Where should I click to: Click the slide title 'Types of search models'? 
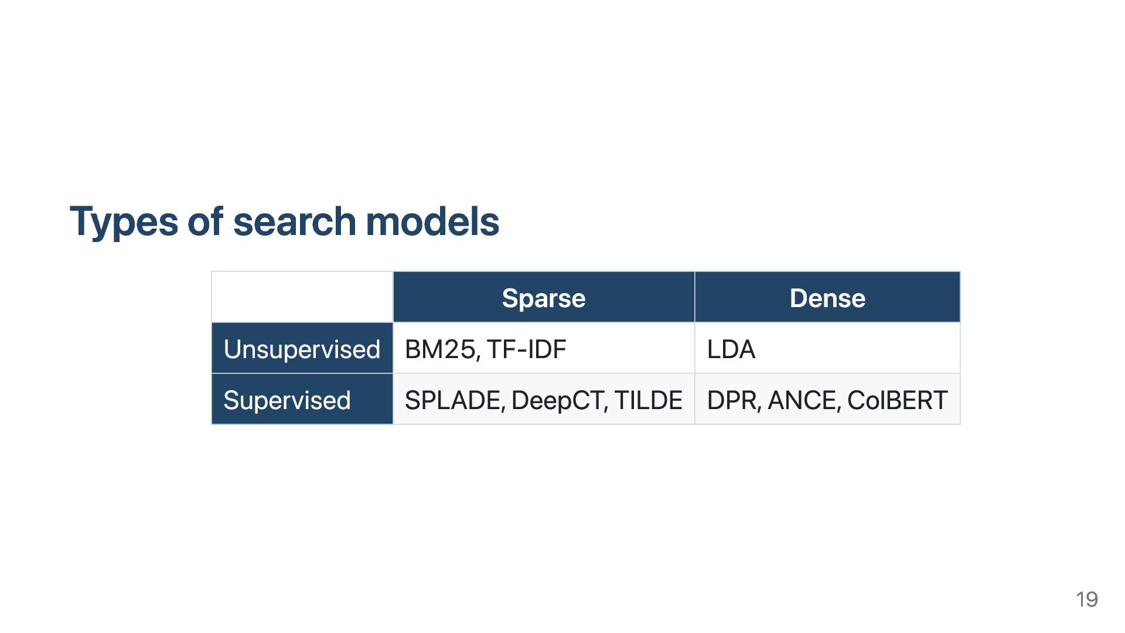click(284, 222)
